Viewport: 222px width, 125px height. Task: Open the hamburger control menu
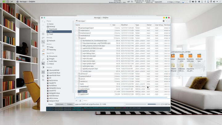pyautogui.click(x=43, y=80)
